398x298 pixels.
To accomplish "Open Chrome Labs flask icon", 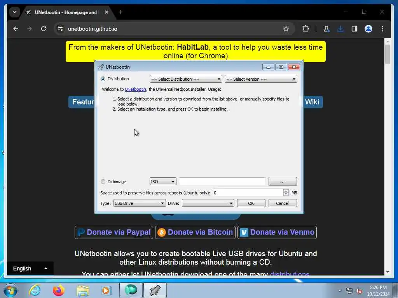I will 326,29.
